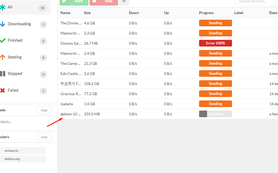This screenshot has height=173, width=278.
Task: Select the Failed red X filter icon
Action: pos(3,90)
